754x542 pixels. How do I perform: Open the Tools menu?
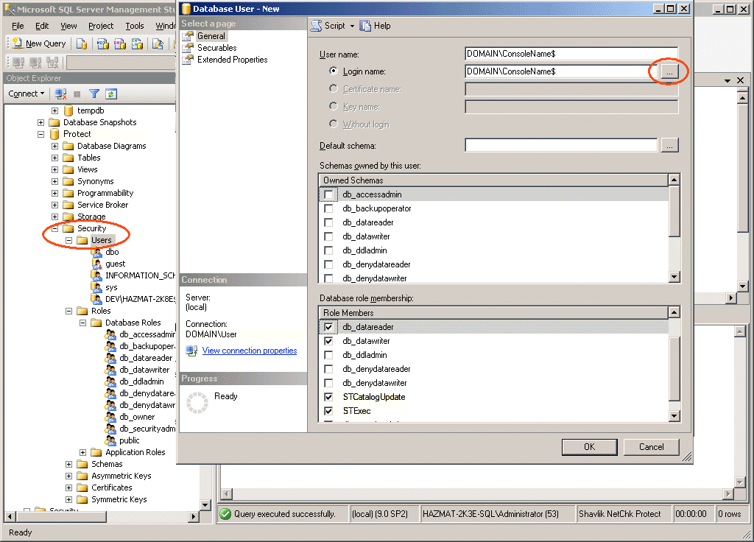(x=135, y=26)
